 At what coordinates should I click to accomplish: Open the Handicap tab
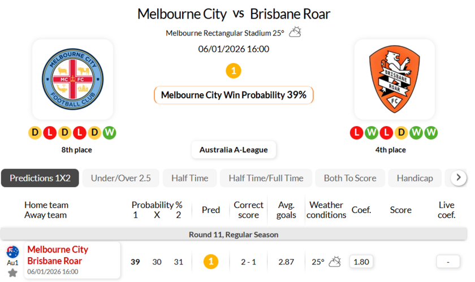click(x=414, y=178)
